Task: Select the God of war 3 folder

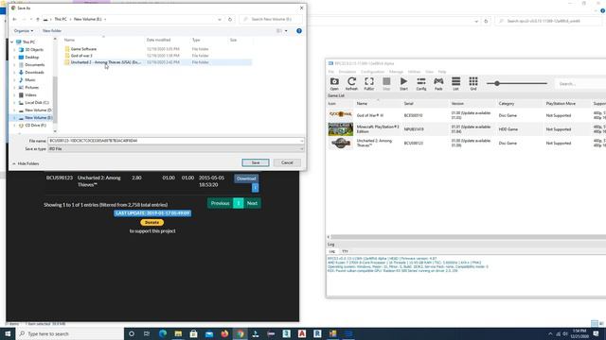Action: point(81,56)
